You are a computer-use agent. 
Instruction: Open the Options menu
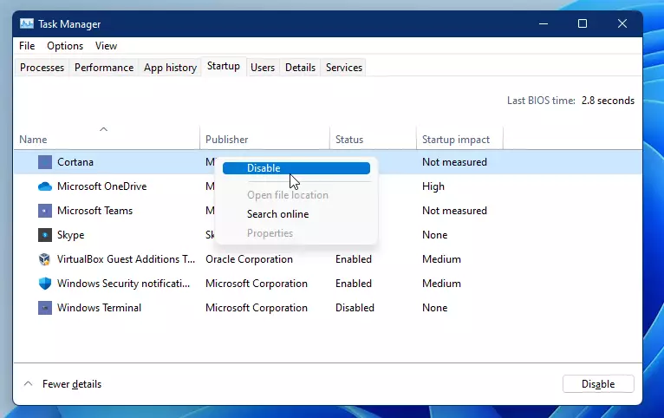point(65,46)
